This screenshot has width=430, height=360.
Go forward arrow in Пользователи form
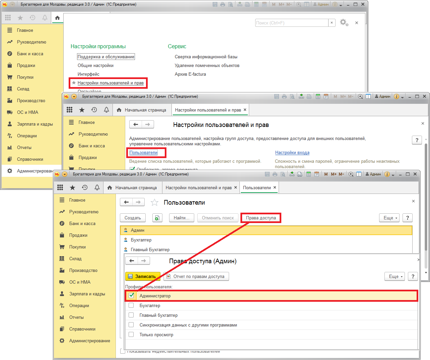click(138, 202)
